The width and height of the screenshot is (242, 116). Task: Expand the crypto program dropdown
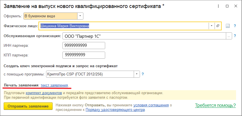137,74
